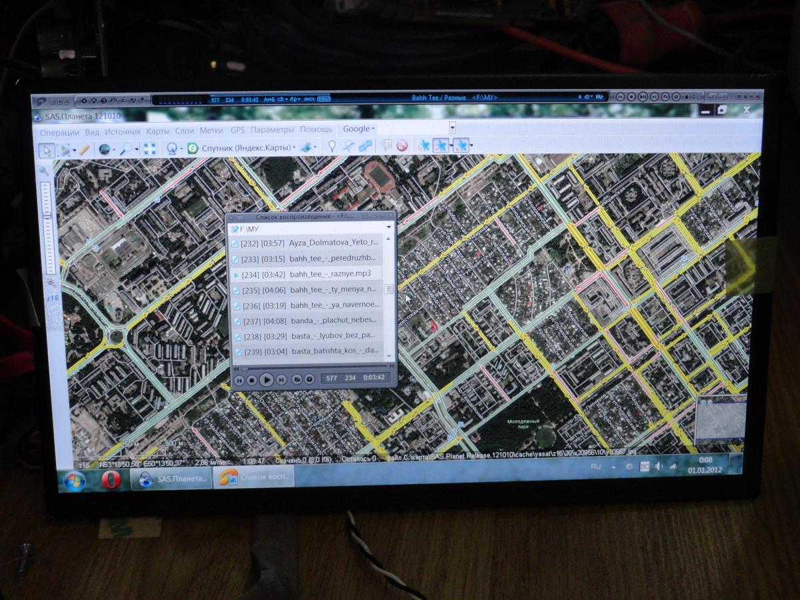Select the arrow cursor tool in toolbar
Screen dimensions: 800x600
click(46, 149)
